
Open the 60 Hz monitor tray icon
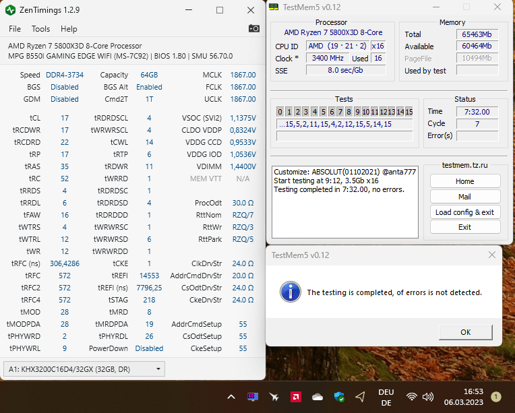253,397
